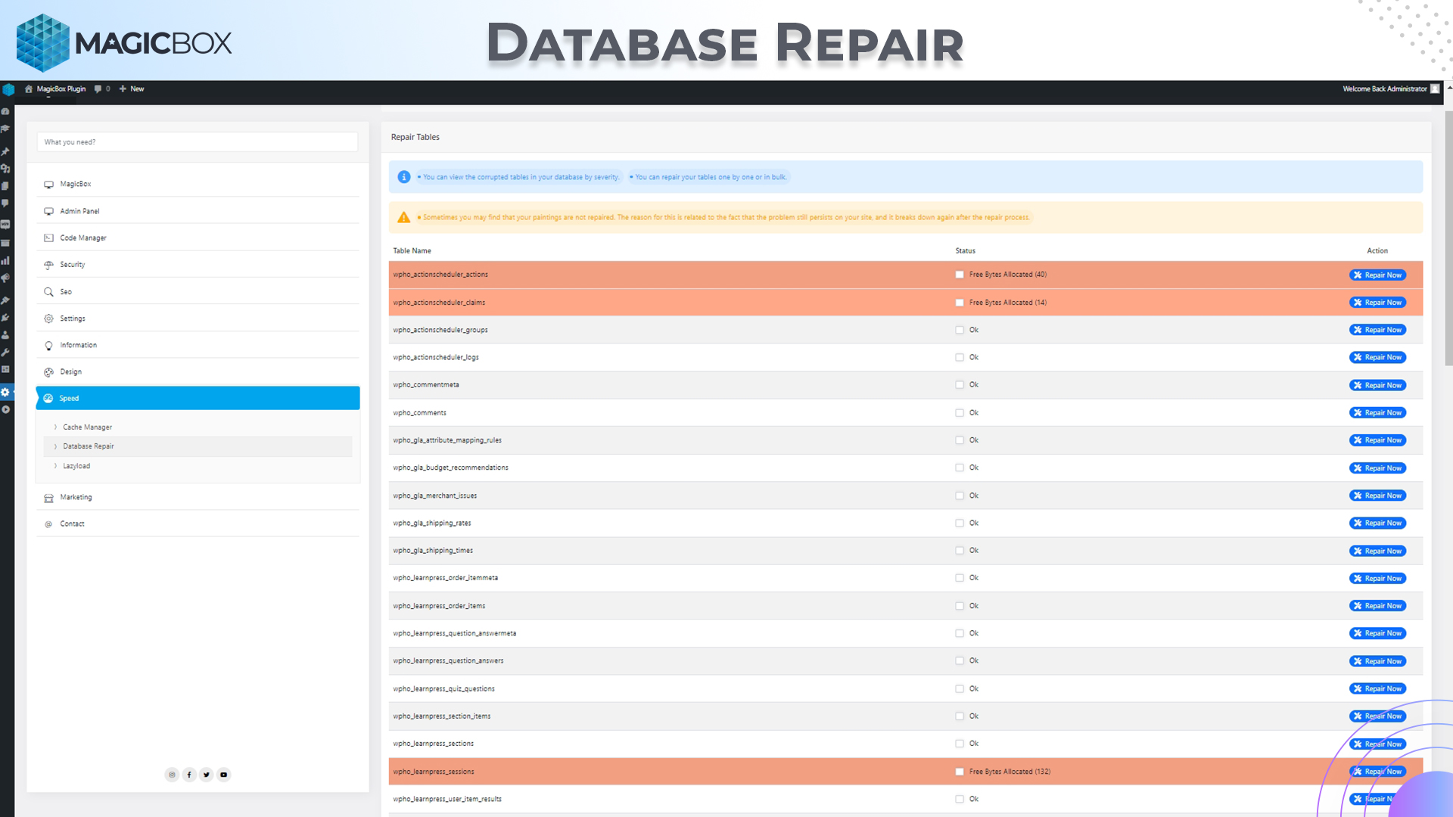Click the comments bubble icon in admin bar
This screenshot has height=817, width=1453.
(98, 89)
